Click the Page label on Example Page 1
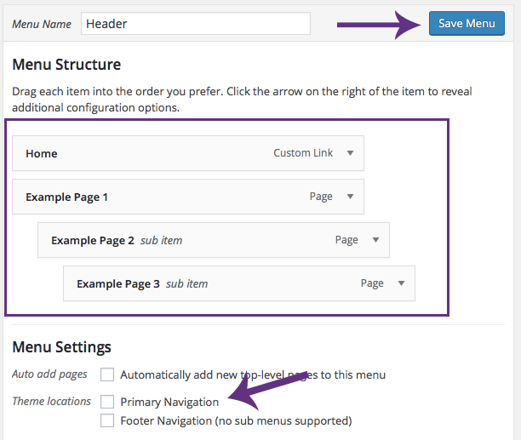This screenshot has width=521, height=440. coord(321,197)
